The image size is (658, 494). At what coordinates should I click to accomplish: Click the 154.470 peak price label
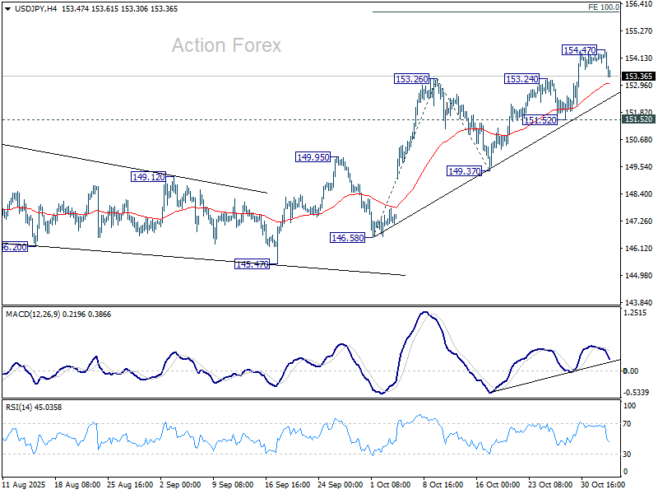click(x=580, y=50)
